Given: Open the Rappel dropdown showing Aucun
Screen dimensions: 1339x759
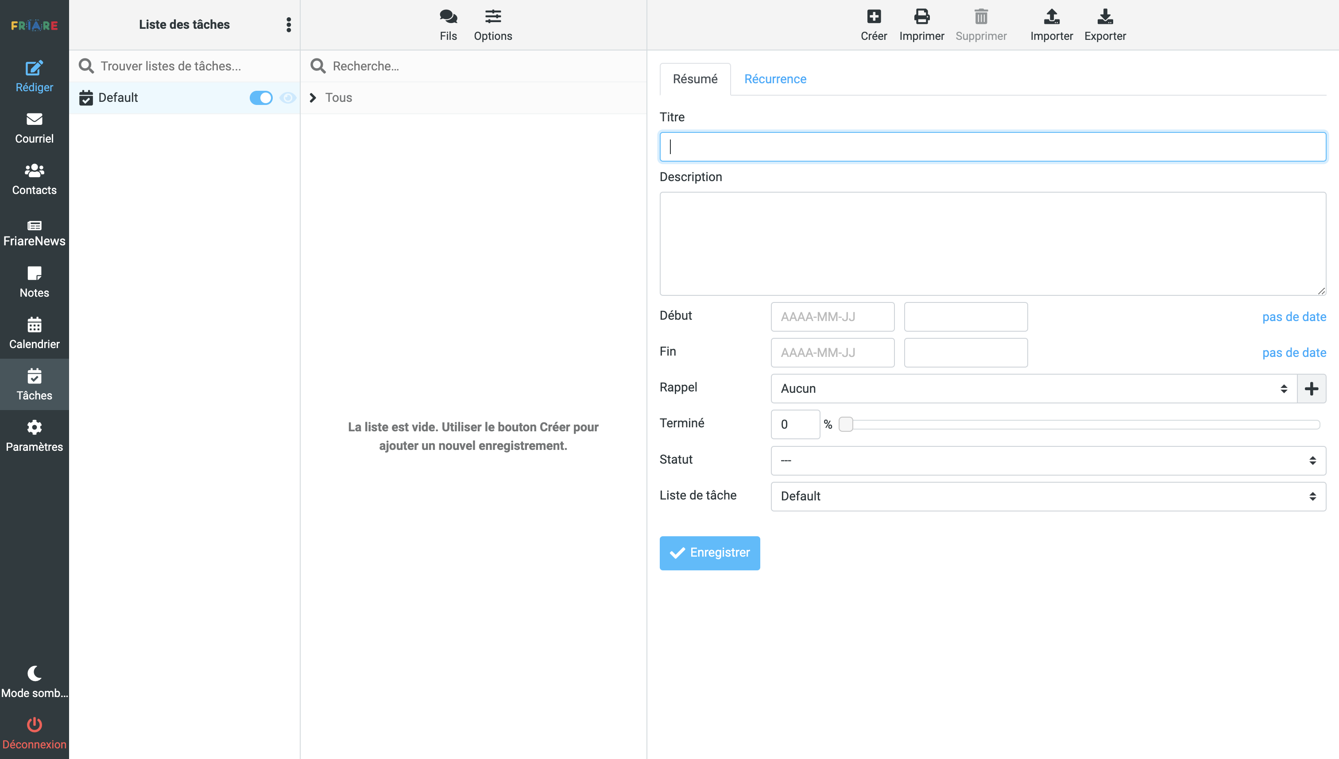Looking at the screenshot, I should (x=1033, y=388).
